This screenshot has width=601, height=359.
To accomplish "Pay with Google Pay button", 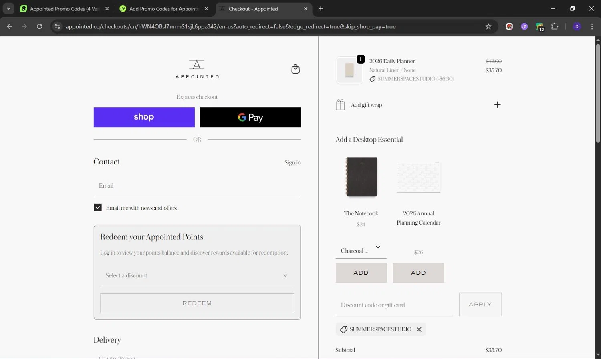I will coord(250,117).
